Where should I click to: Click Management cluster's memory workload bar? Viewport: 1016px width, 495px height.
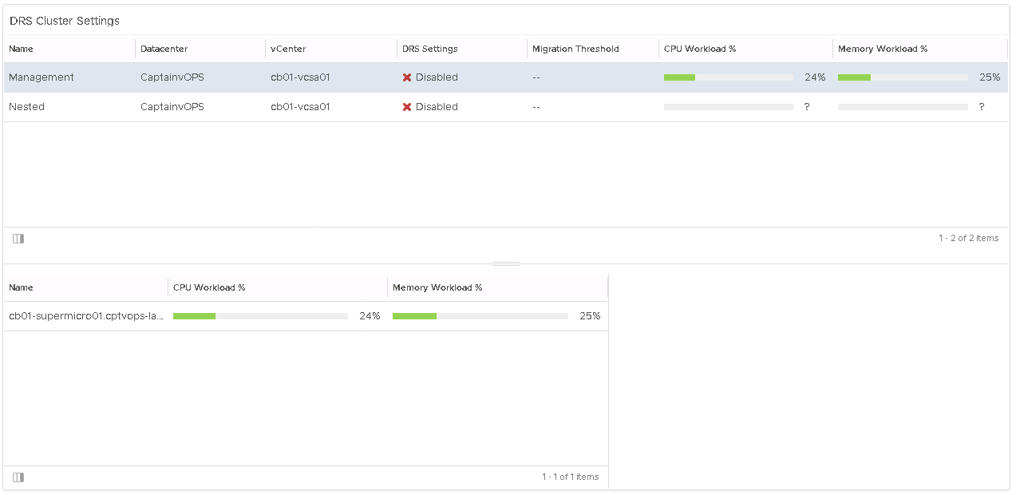click(x=902, y=77)
